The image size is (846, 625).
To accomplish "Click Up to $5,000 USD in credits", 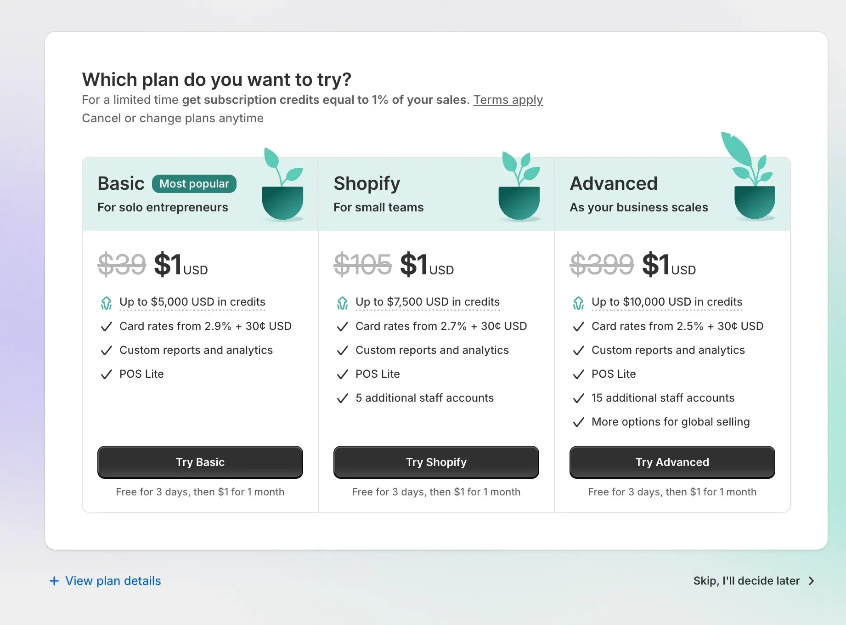I will click(192, 302).
